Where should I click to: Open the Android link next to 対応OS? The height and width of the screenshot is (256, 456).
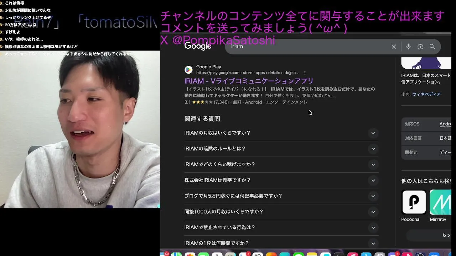click(x=445, y=124)
